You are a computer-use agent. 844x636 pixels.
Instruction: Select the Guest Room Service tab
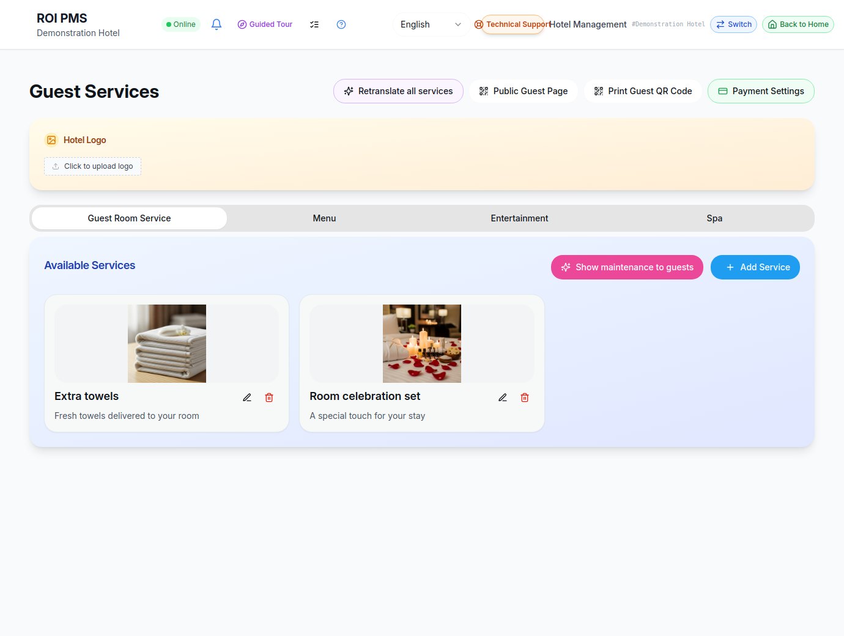(x=129, y=218)
